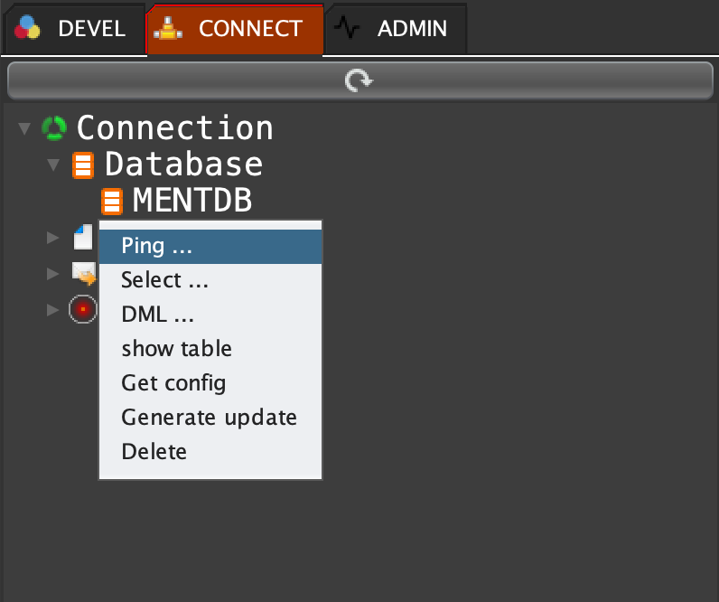
Task: Click the green Connection root icon
Action: 54,128
